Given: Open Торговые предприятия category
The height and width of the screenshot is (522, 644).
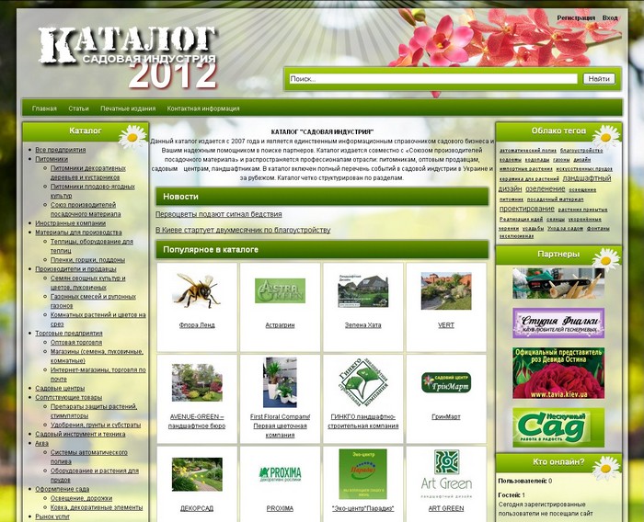Looking at the screenshot, I should pyautogui.click(x=69, y=334).
